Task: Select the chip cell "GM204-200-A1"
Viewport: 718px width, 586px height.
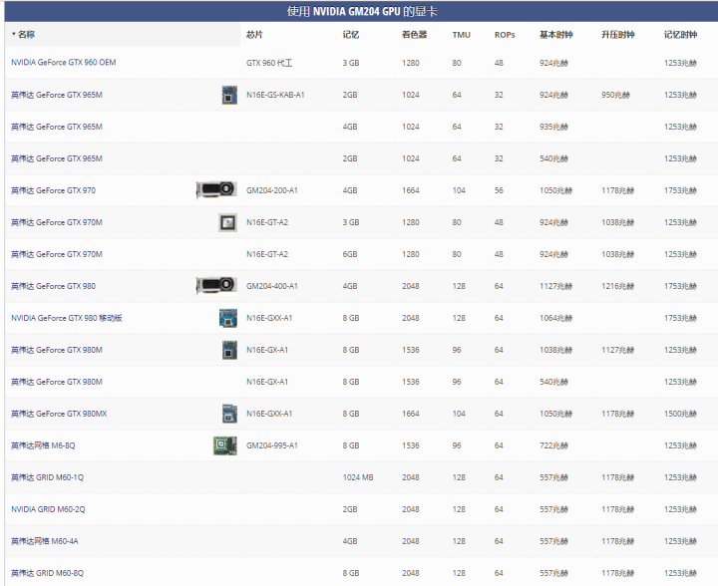Action: 272,190
